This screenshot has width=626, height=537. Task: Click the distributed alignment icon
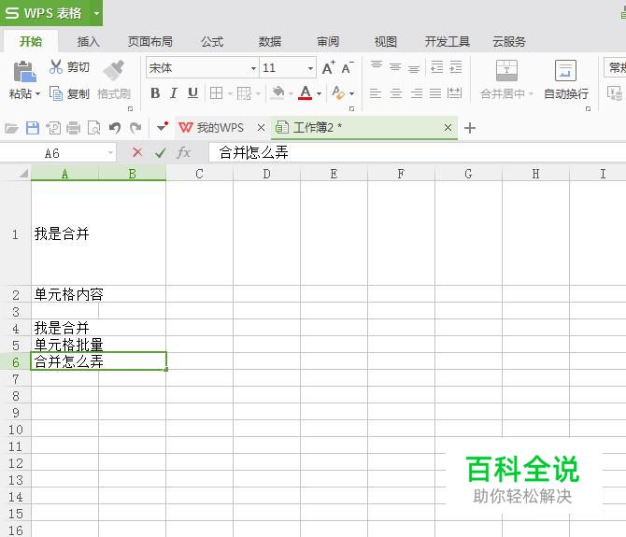coord(454,93)
